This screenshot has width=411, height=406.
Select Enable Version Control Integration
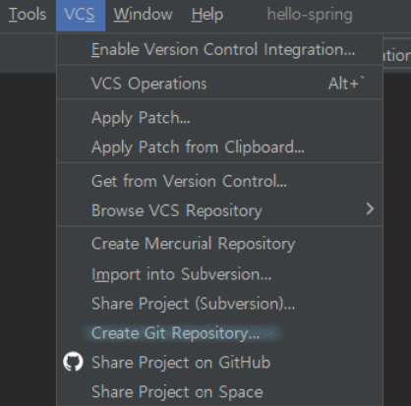pos(219,50)
